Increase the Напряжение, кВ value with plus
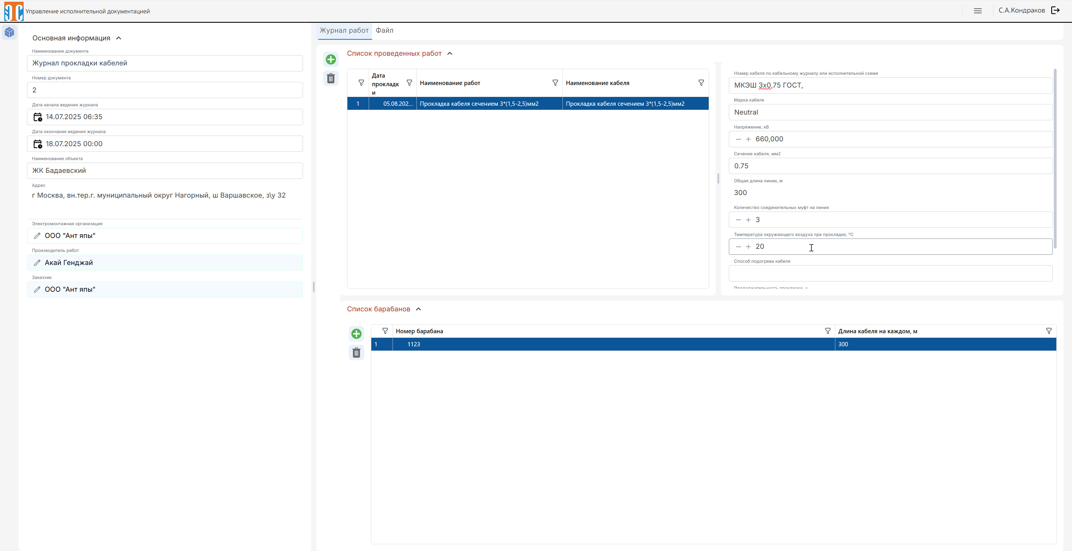The image size is (1072, 551). tap(748, 139)
